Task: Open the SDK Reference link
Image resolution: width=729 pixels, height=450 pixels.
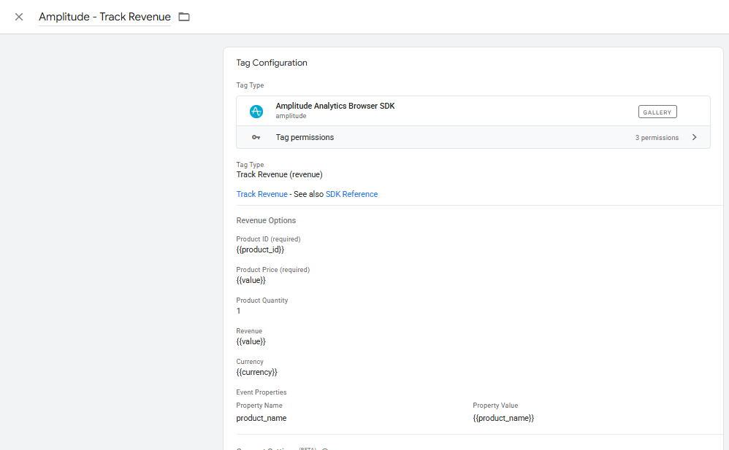Action: [x=351, y=194]
